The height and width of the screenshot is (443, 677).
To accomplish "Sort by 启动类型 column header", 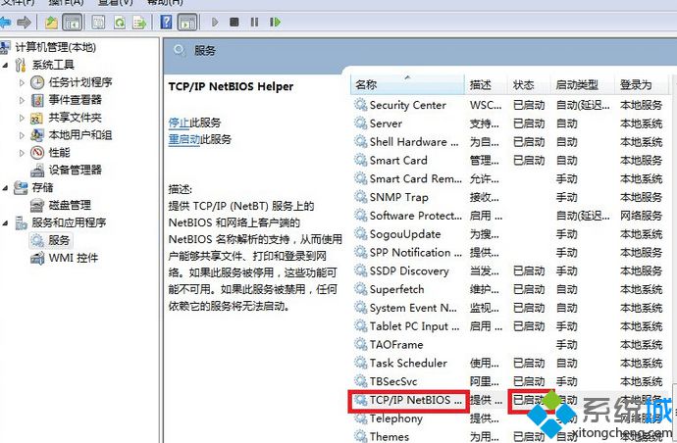I will click(x=576, y=85).
